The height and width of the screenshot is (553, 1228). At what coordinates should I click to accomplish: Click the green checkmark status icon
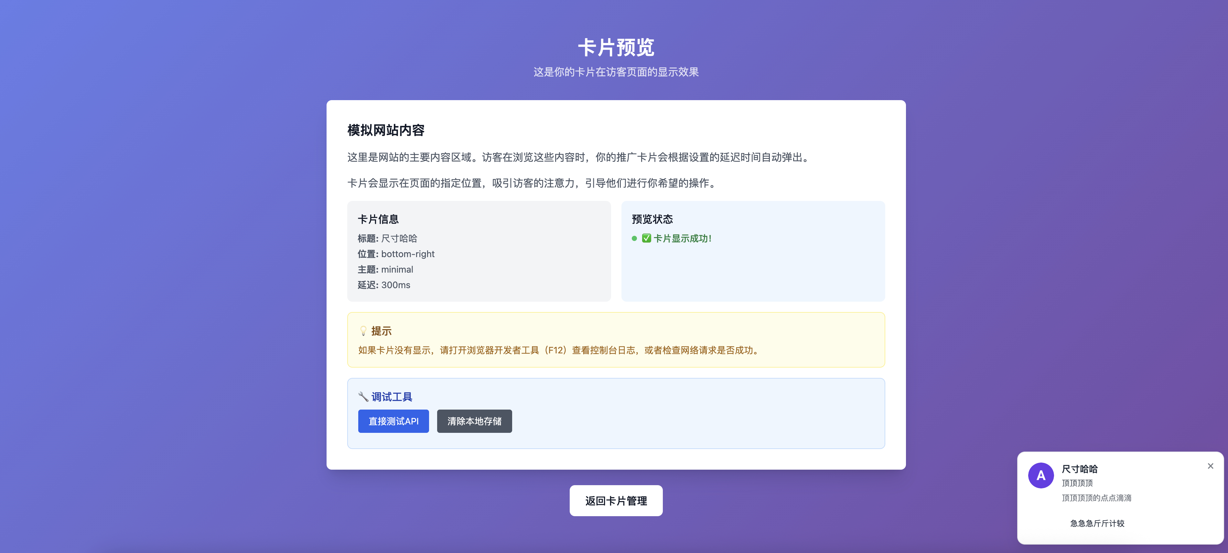(646, 238)
